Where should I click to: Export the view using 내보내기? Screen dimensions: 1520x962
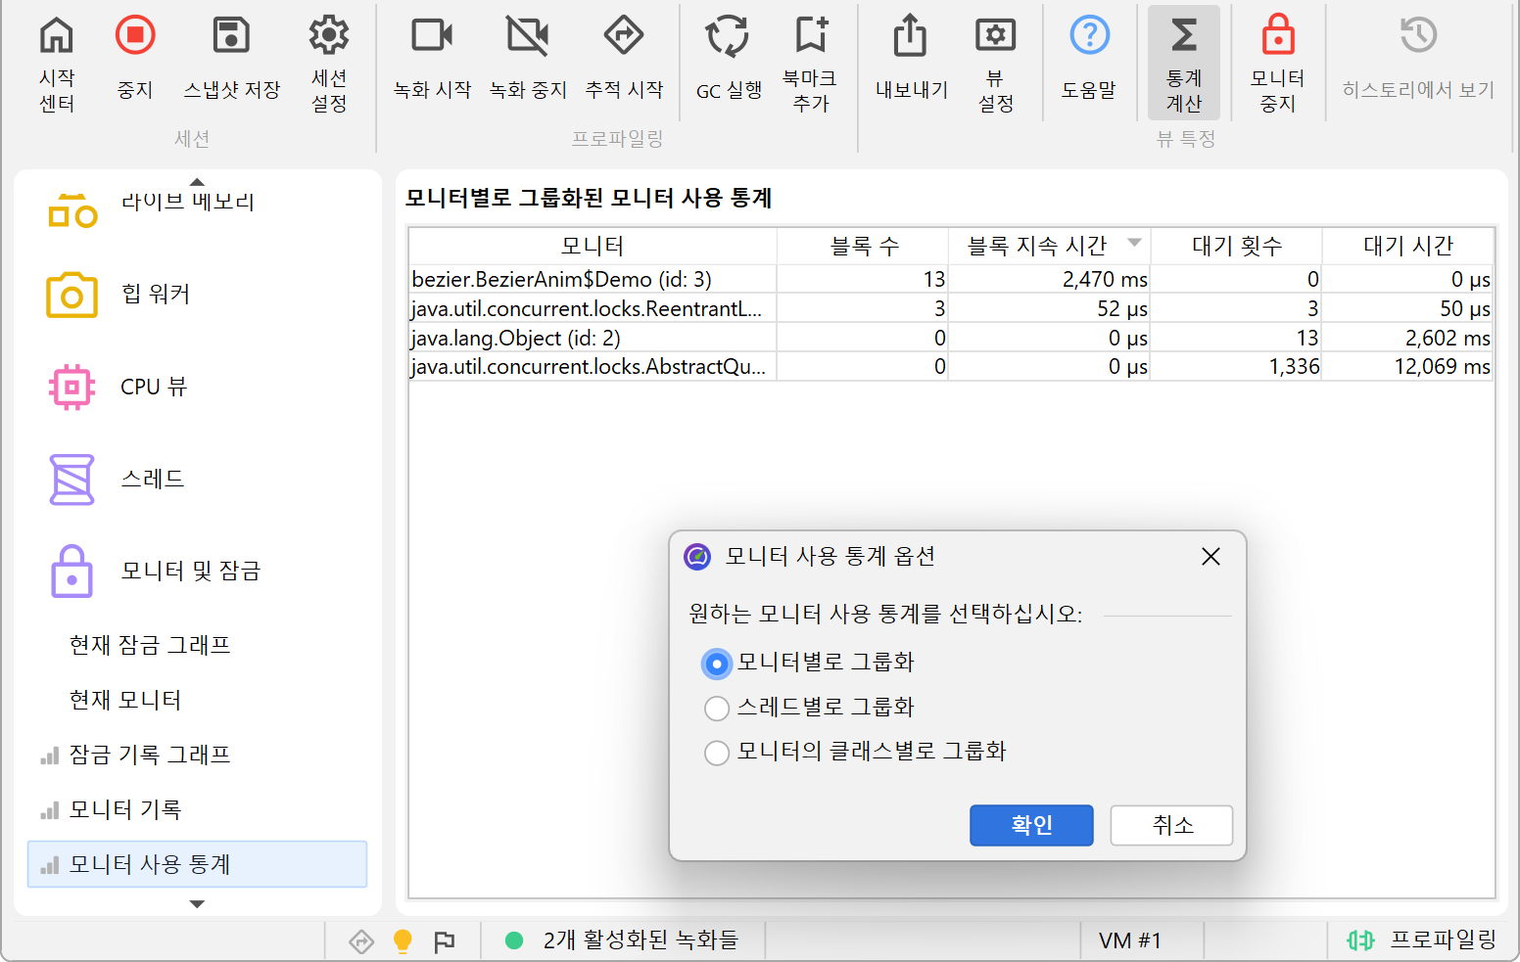(911, 36)
